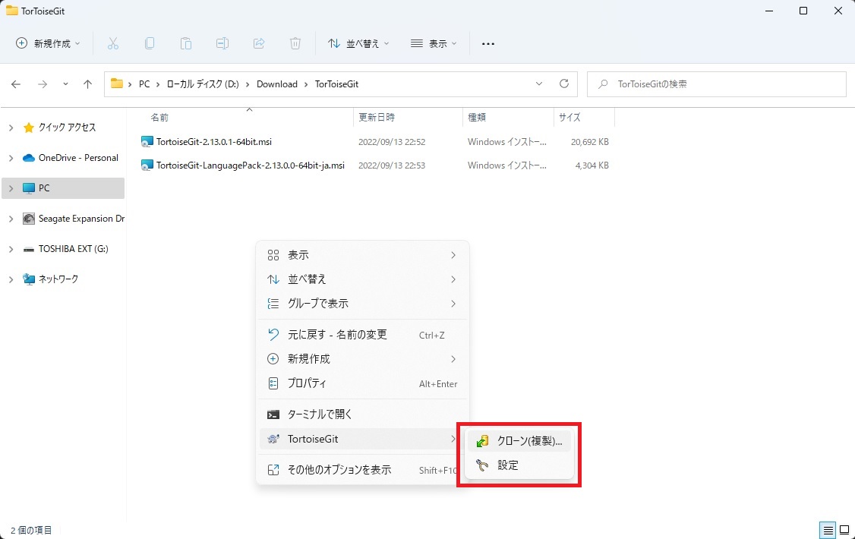Choose 設定 in TortoiseGit submenu
The height and width of the screenshot is (539, 855).
point(519,465)
